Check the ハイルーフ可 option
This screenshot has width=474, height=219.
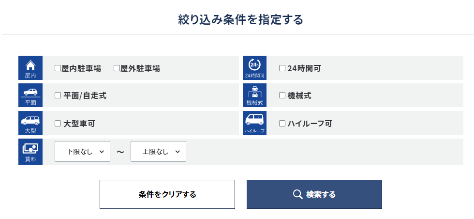click(282, 123)
